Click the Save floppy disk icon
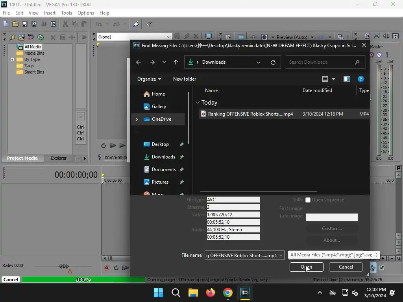Viewport: 403px width, 302px height. click(25, 24)
